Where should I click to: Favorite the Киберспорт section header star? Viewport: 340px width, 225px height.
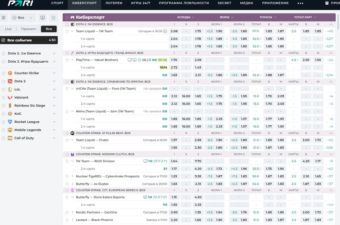pos(67,17)
